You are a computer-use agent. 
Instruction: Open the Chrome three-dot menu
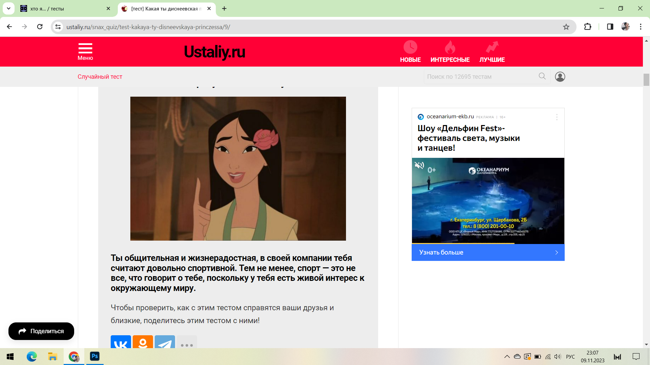(x=641, y=27)
